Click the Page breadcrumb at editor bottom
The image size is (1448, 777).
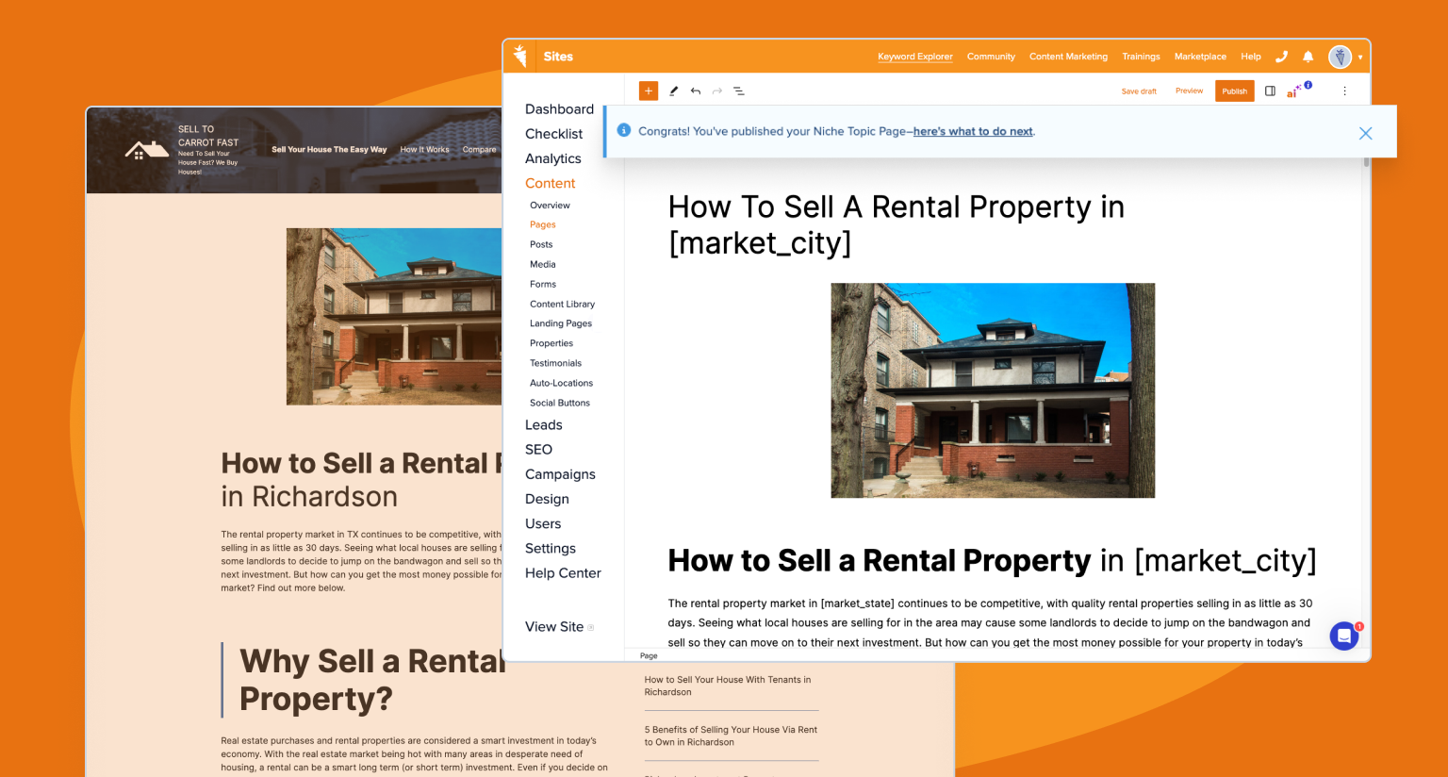(649, 655)
